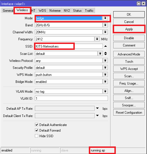Click the Mode field showing bridge
The height and width of the screenshot is (154, 147).
69,18
